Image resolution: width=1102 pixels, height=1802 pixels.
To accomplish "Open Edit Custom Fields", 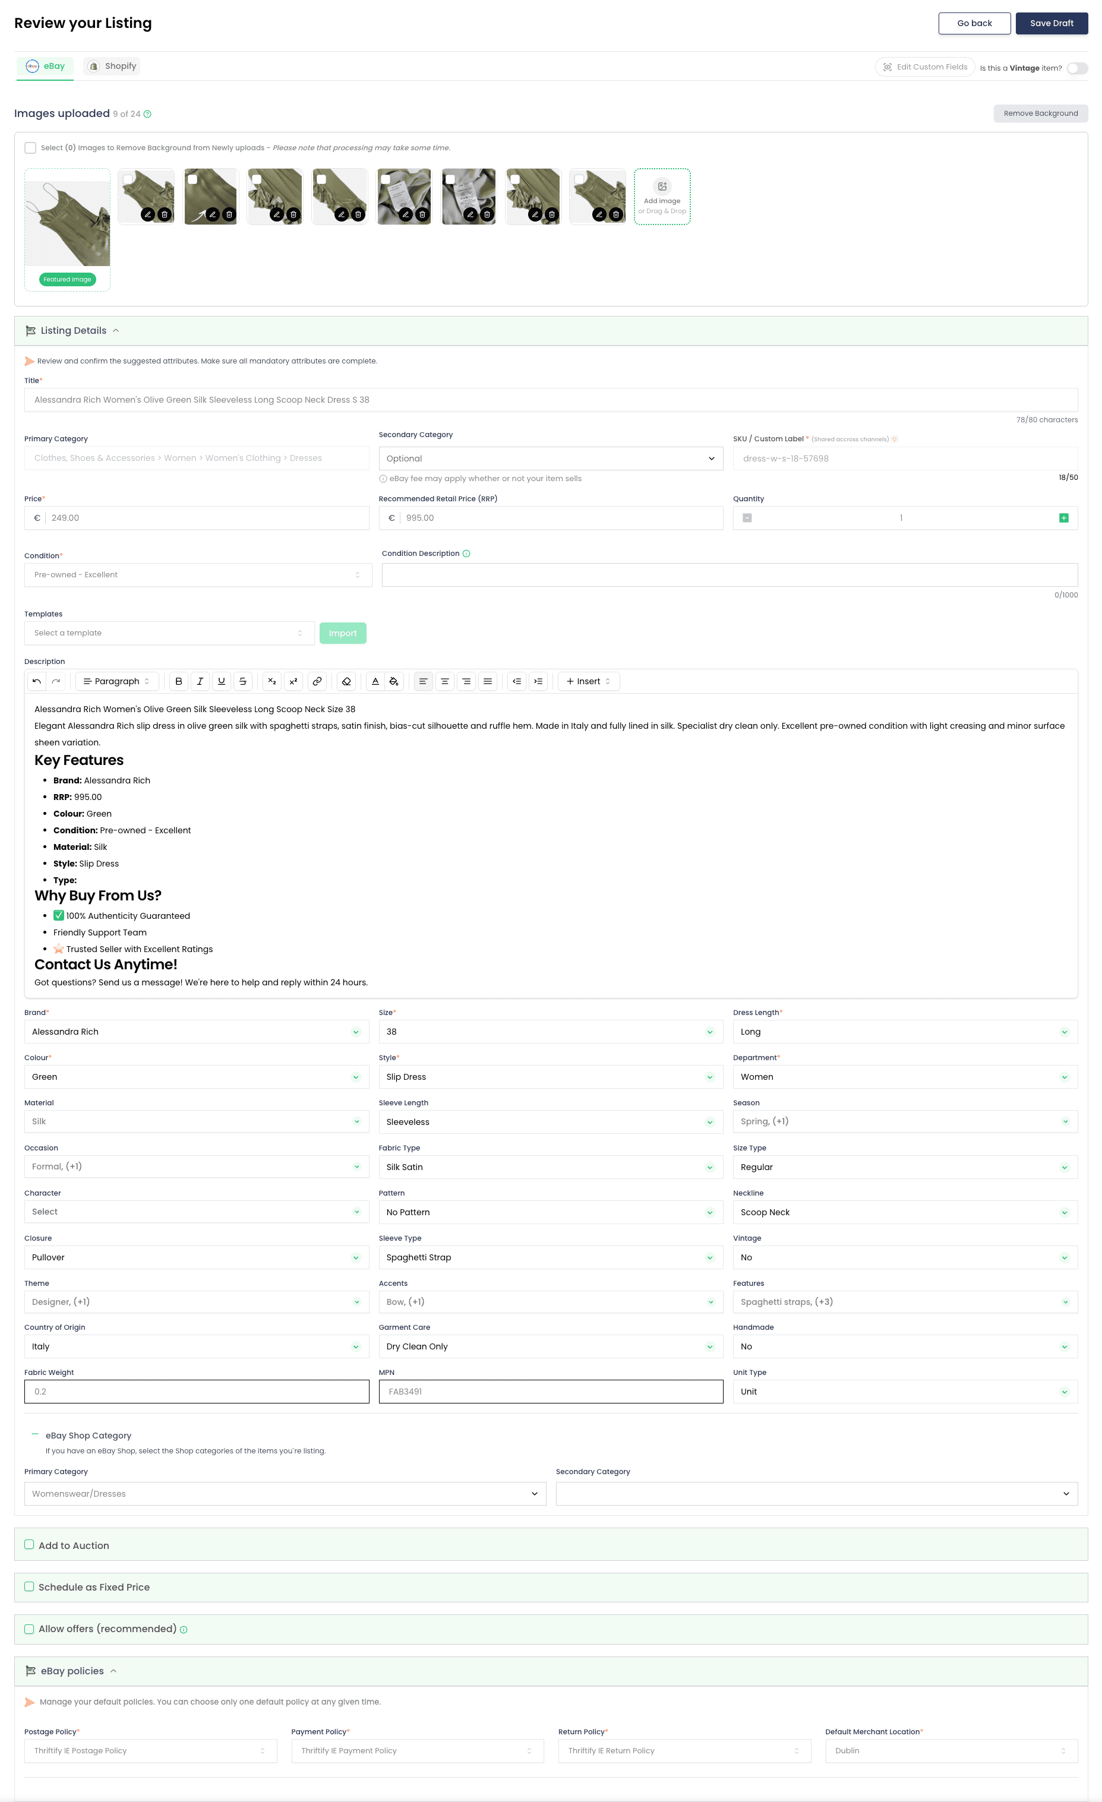I will pos(925,67).
